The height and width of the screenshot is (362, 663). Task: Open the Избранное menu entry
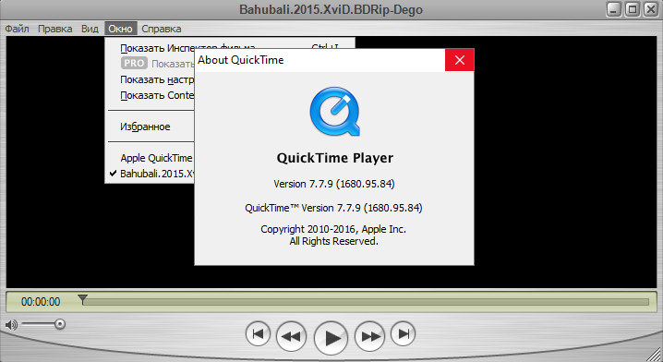click(151, 127)
